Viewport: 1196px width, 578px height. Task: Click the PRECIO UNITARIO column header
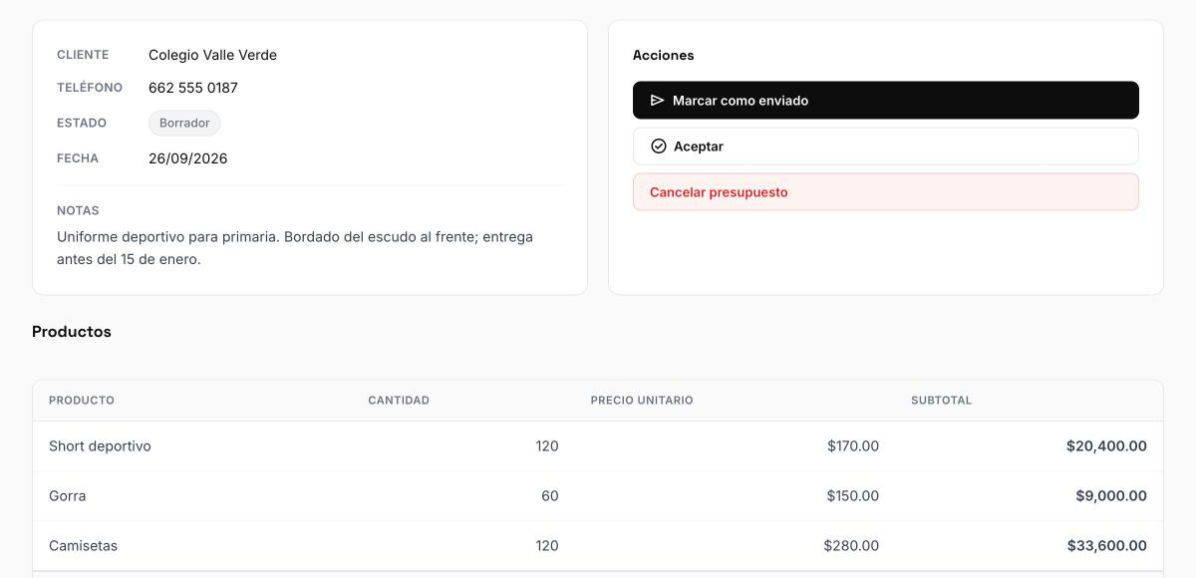tap(642, 401)
